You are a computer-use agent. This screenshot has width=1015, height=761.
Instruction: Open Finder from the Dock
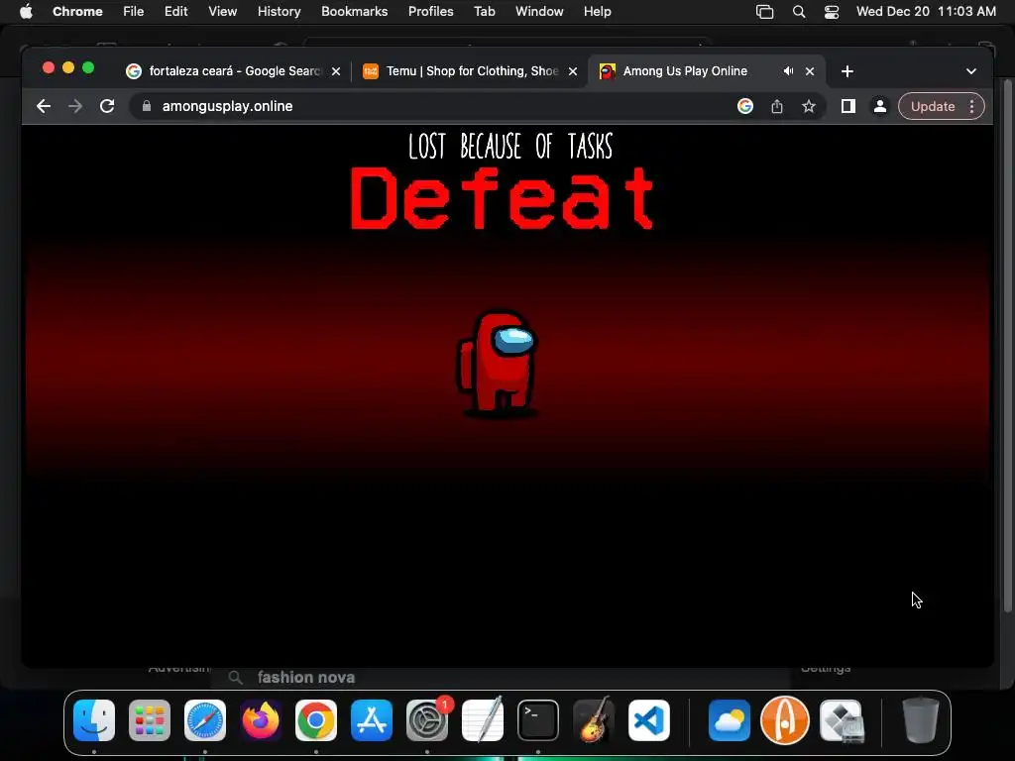(x=94, y=720)
